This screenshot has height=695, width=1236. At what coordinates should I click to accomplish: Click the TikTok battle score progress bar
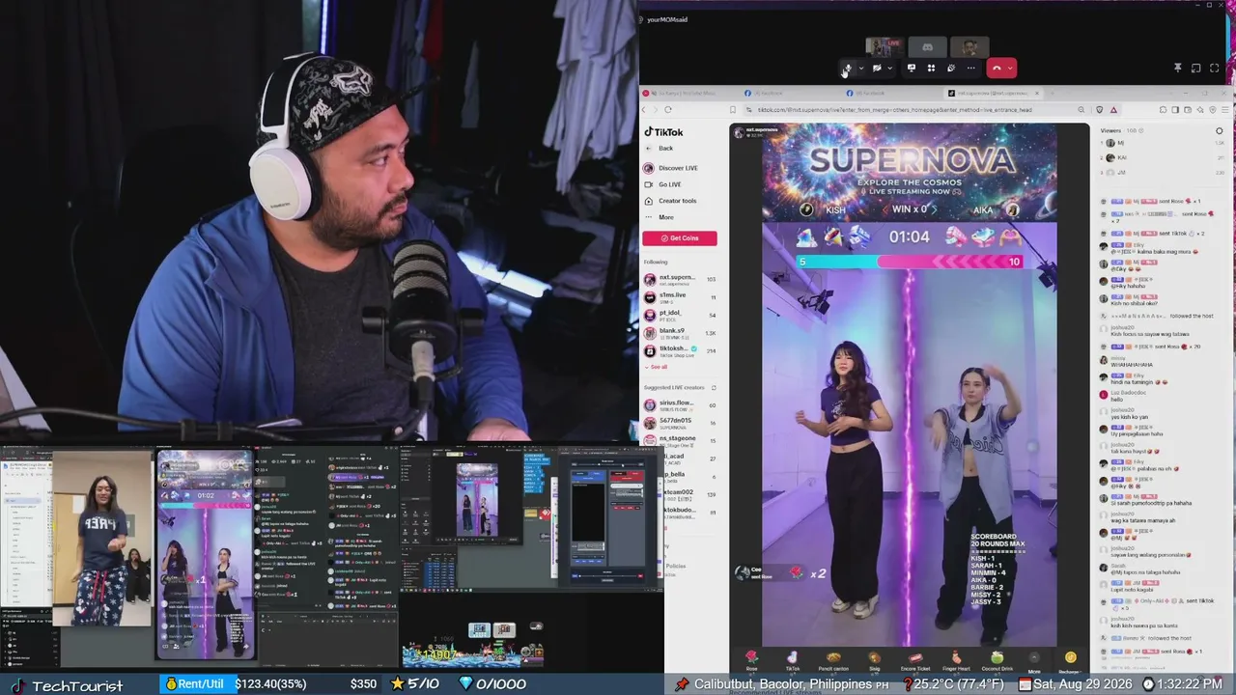[x=910, y=262]
